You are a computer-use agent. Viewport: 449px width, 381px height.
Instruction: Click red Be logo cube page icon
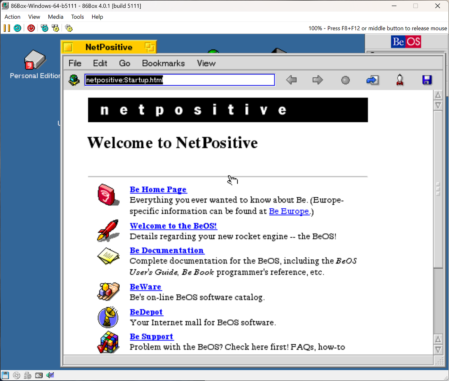[x=108, y=195]
